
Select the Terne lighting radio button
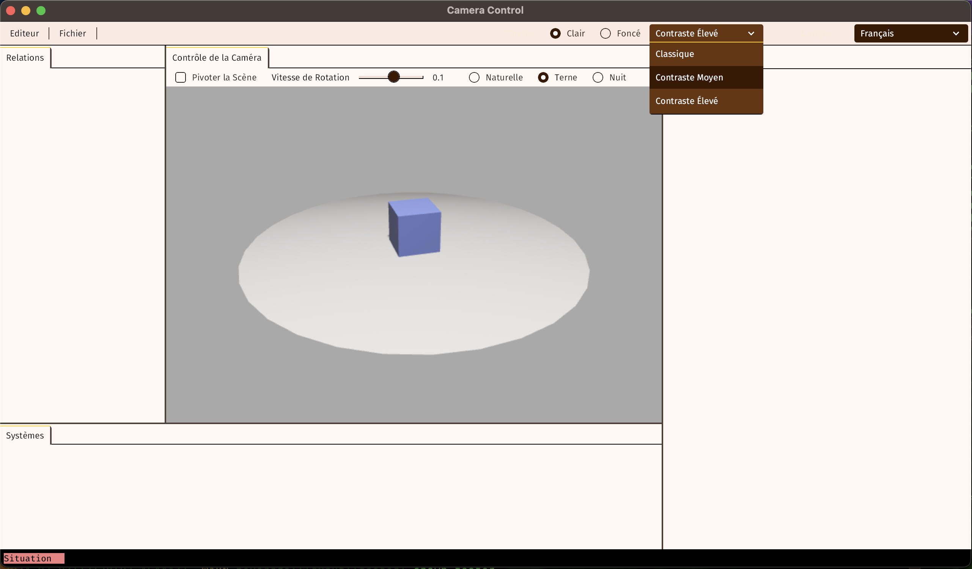tap(543, 77)
